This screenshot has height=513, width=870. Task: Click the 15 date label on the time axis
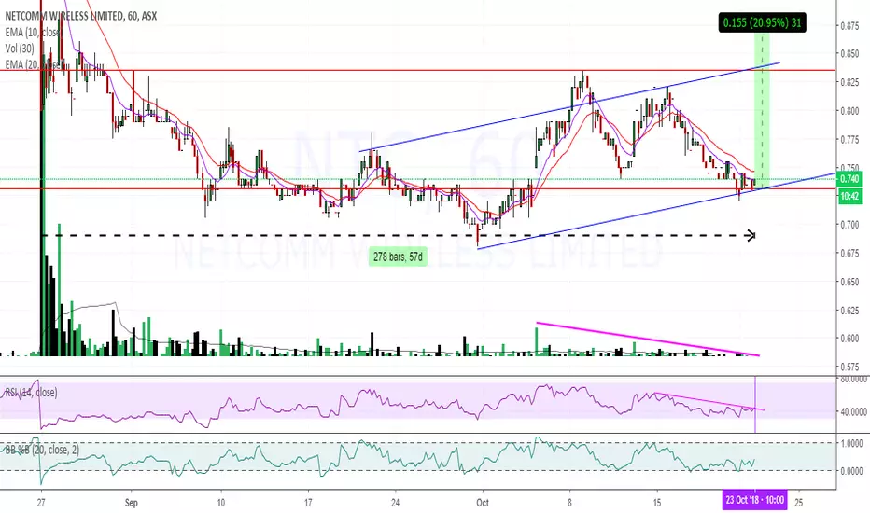click(x=657, y=503)
